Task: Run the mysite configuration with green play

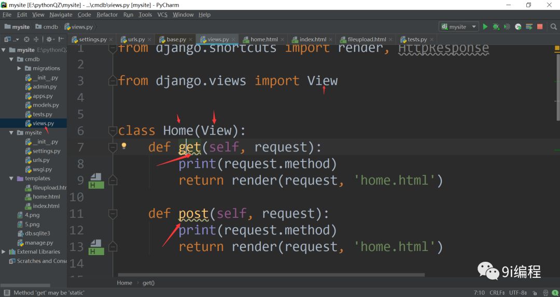Action: pos(485,27)
